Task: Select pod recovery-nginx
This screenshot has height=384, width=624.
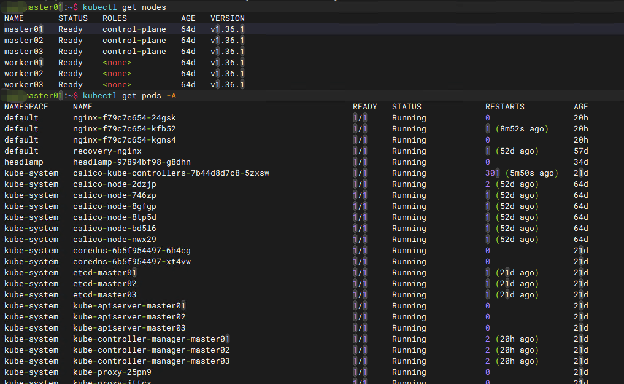Action: click(107, 151)
